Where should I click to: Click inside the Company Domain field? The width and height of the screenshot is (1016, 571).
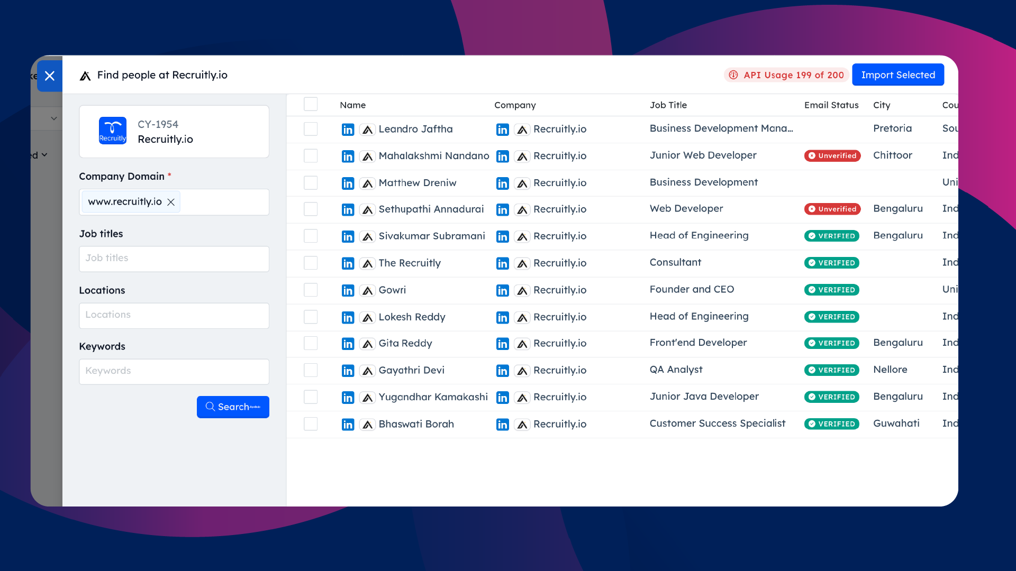[174, 202]
